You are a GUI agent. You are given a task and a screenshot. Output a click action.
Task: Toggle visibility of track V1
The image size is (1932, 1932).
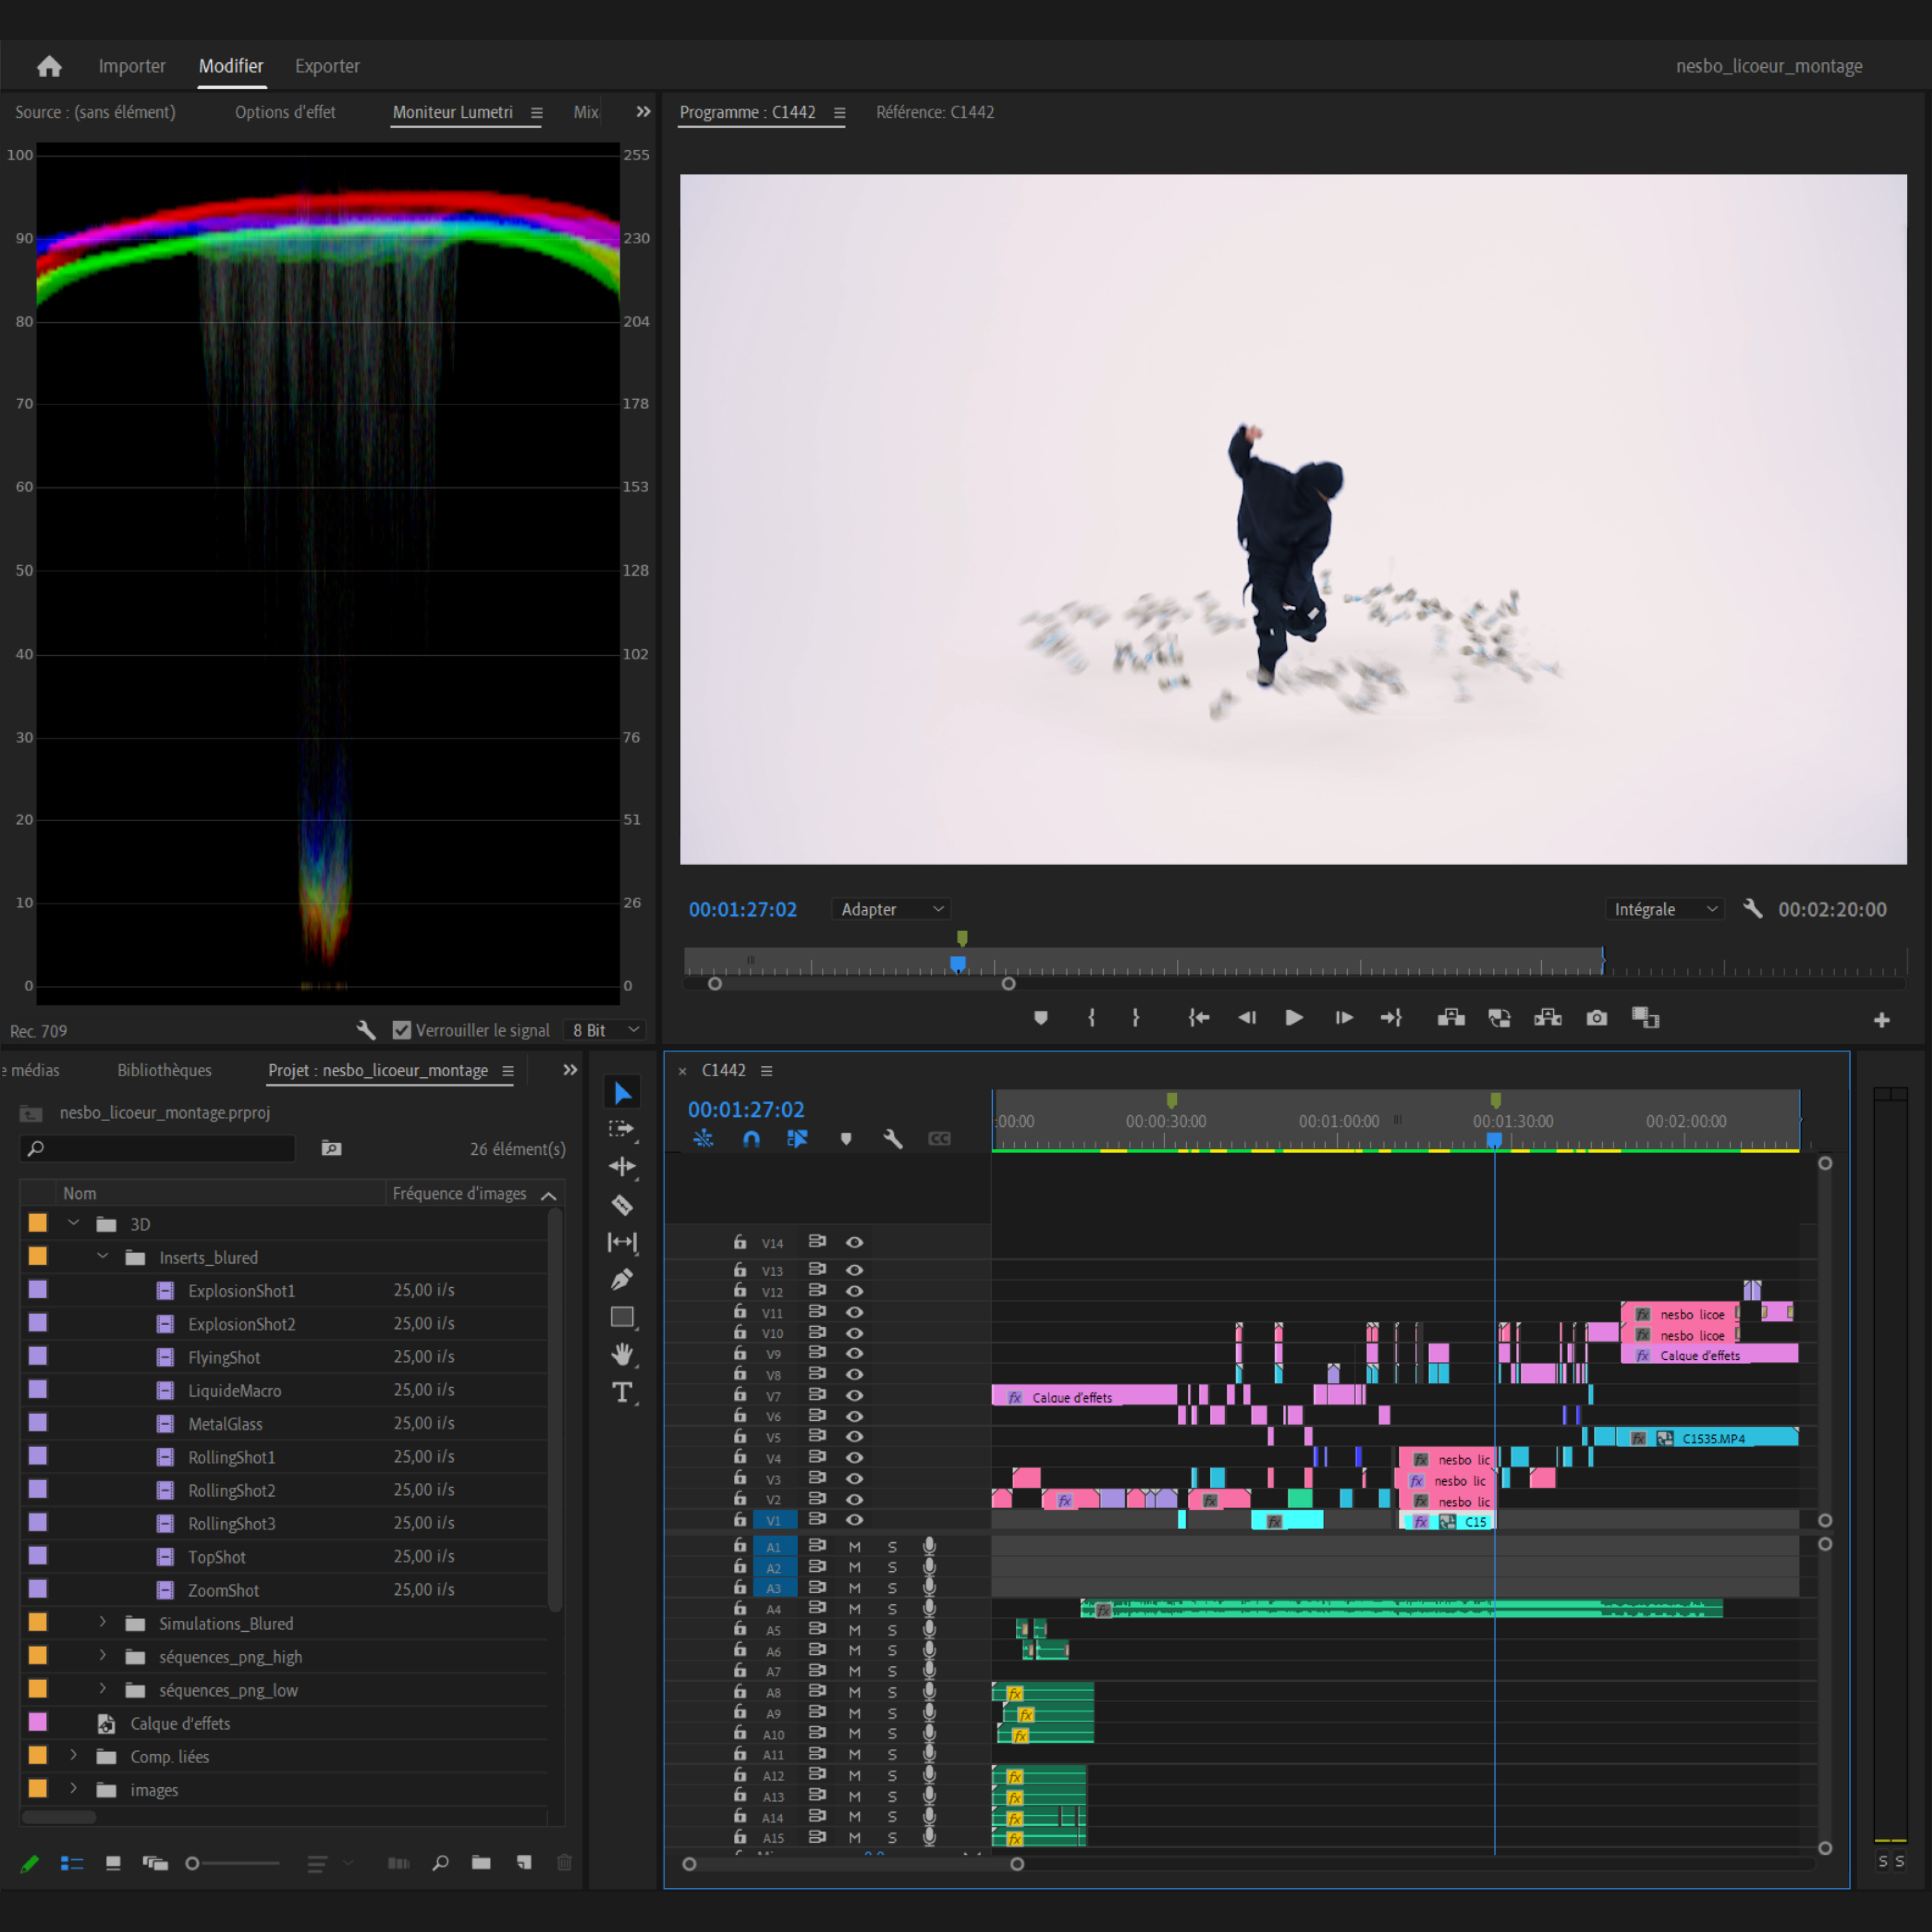click(854, 1519)
